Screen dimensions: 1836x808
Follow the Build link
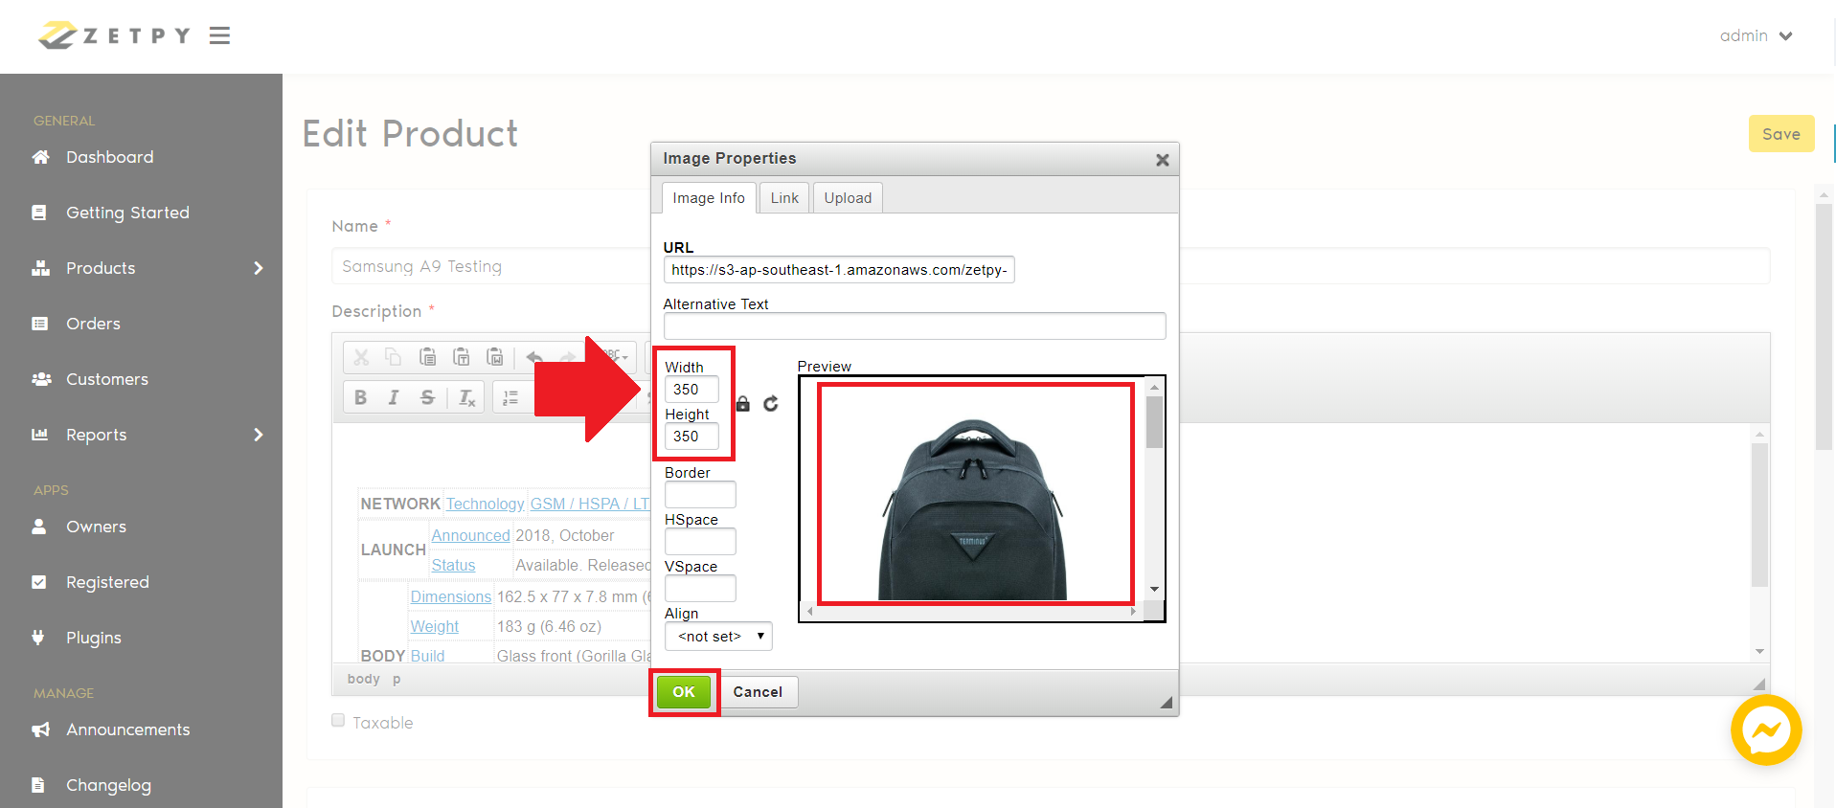427,656
